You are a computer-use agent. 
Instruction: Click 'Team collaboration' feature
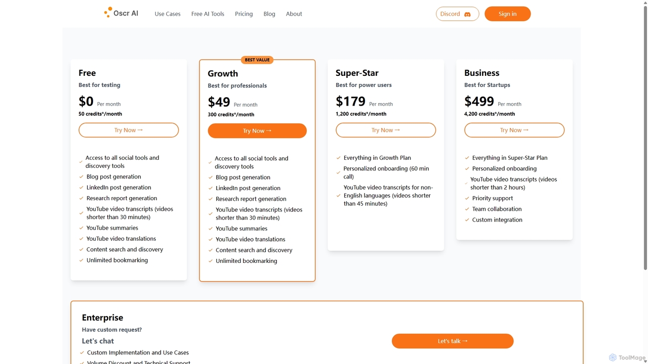coord(497,209)
